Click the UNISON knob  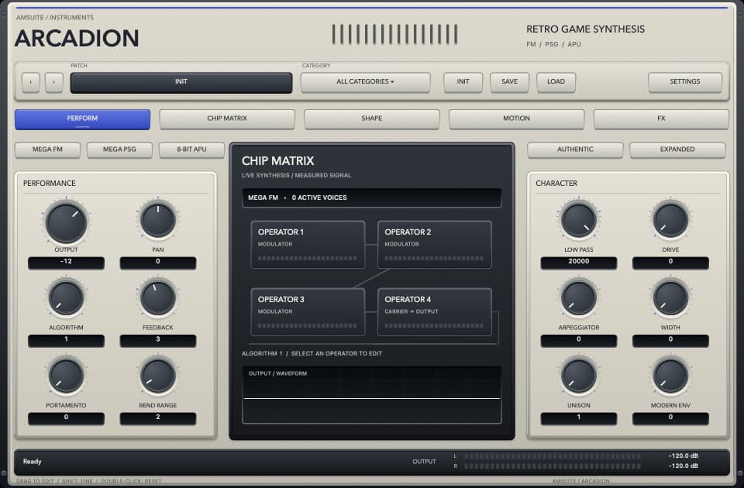click(579, 375)
